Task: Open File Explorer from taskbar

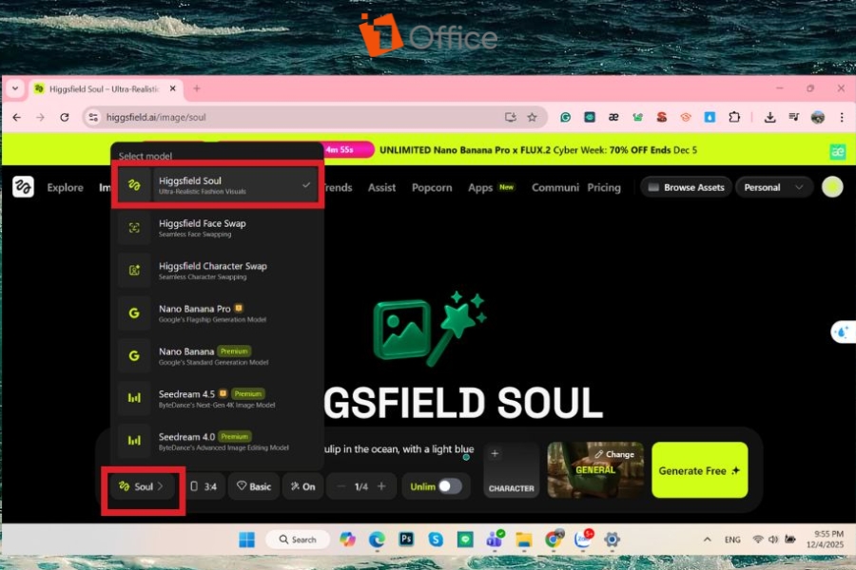Action: click(x=524, y=540)
